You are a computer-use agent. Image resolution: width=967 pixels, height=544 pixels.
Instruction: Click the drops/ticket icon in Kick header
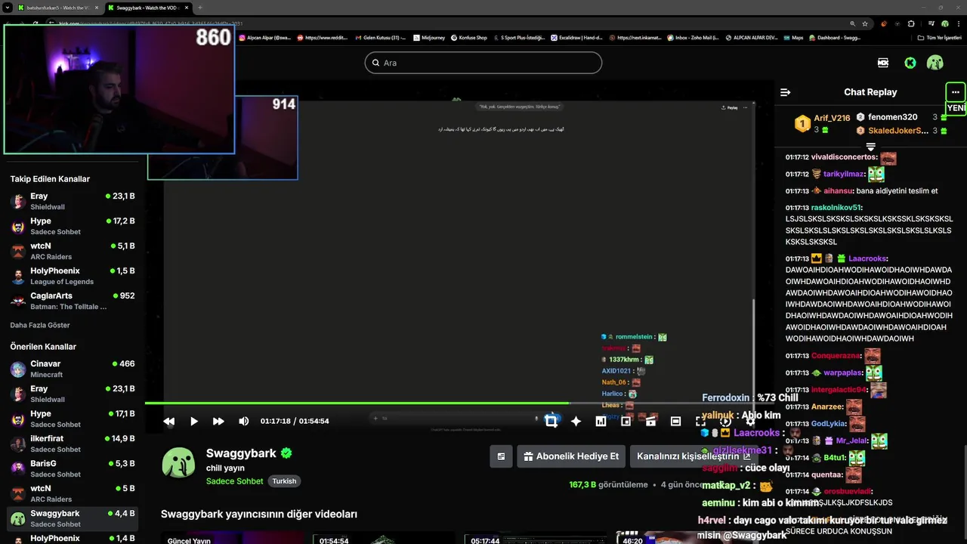[x=883, y=63]
